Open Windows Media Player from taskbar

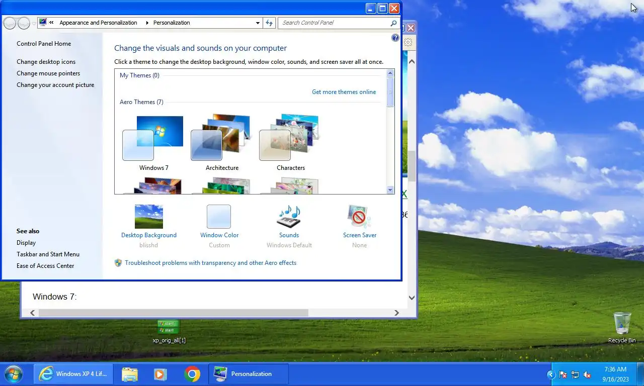point(160,374)
